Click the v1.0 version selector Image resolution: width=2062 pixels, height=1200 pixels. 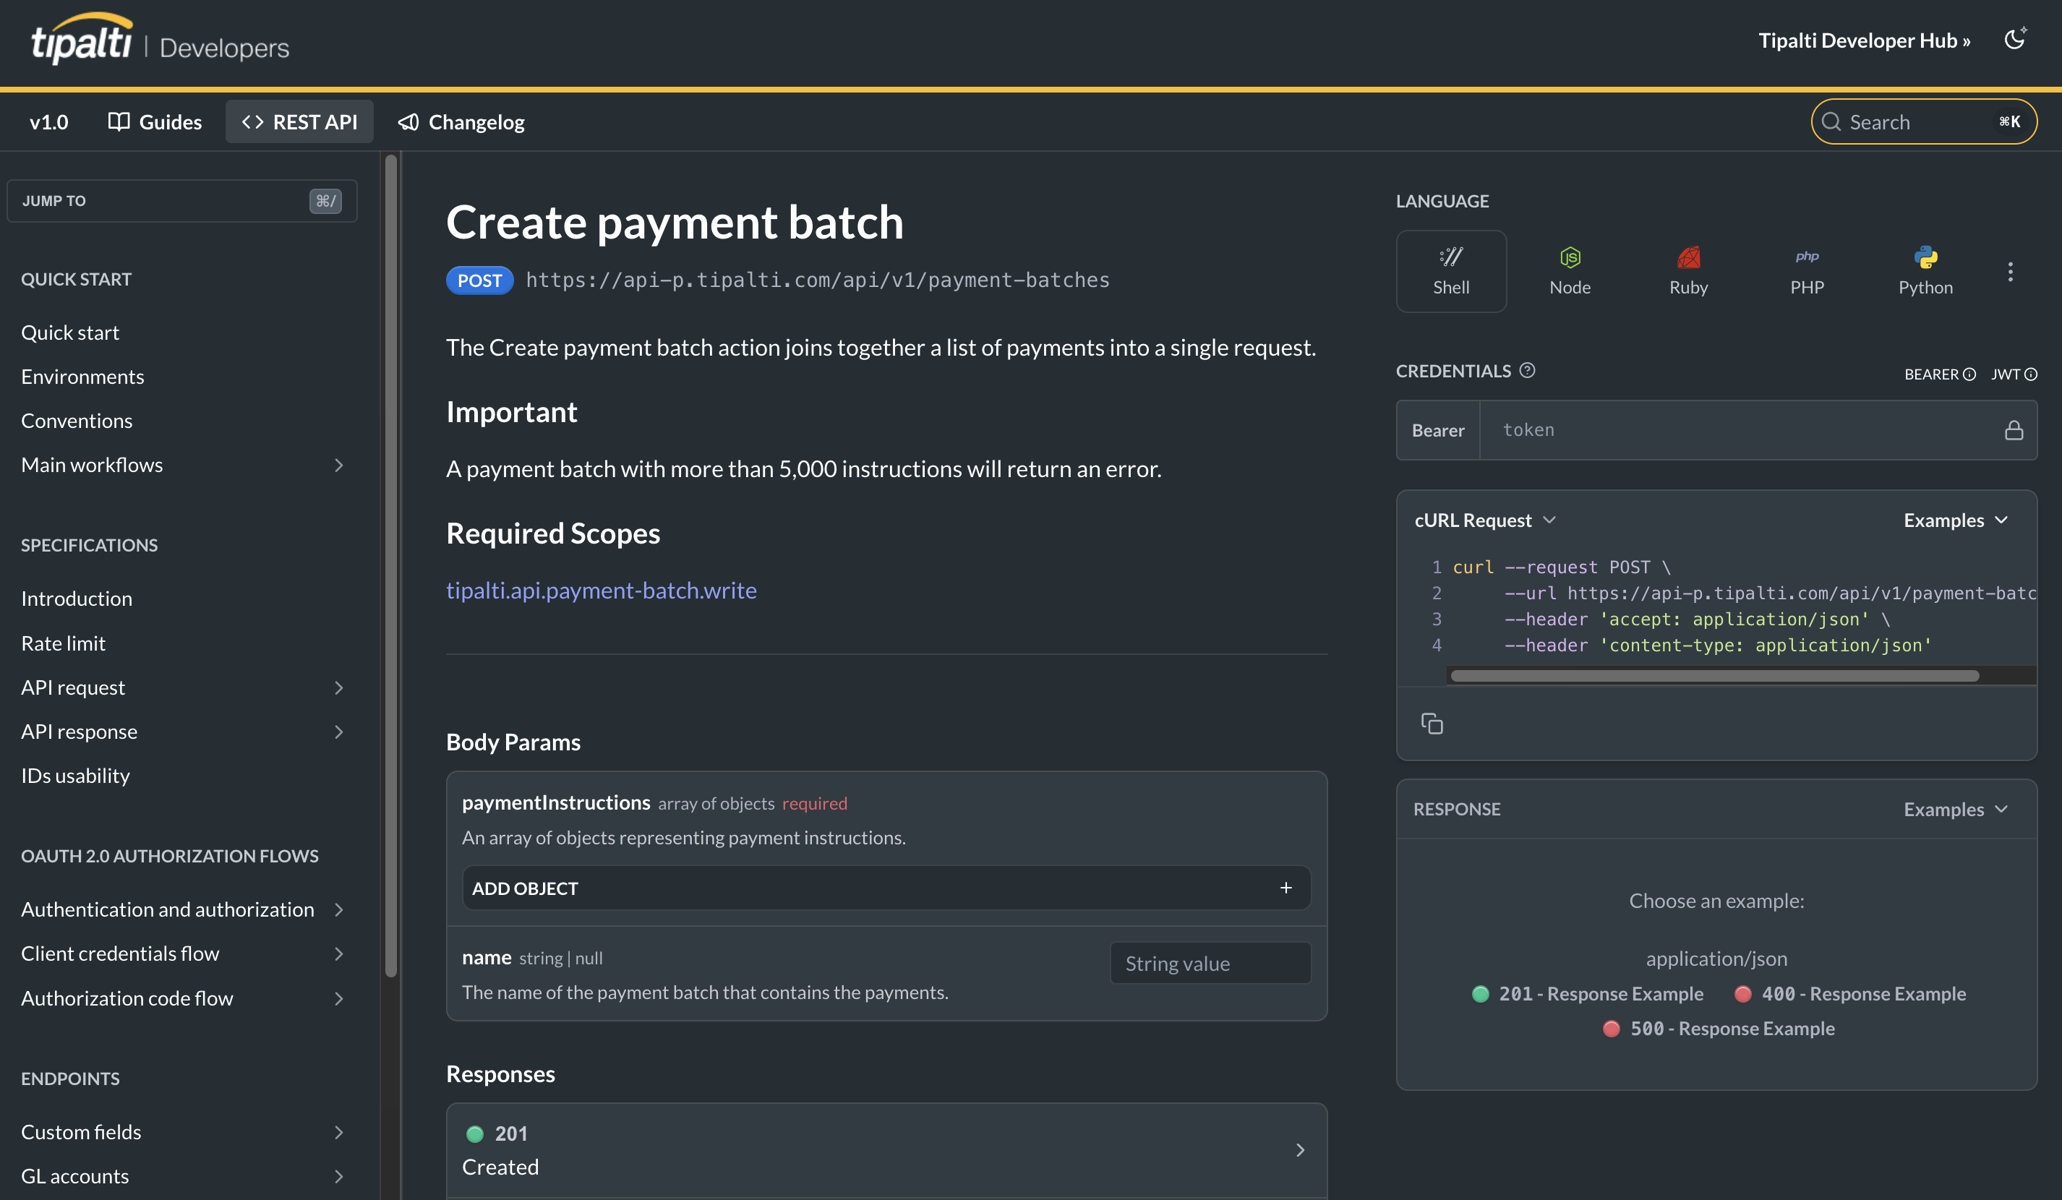48,122
